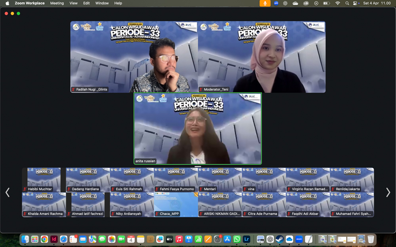
Task: Click Wi-Fi status icon in menu bar
Action: (x=337, y=3)
